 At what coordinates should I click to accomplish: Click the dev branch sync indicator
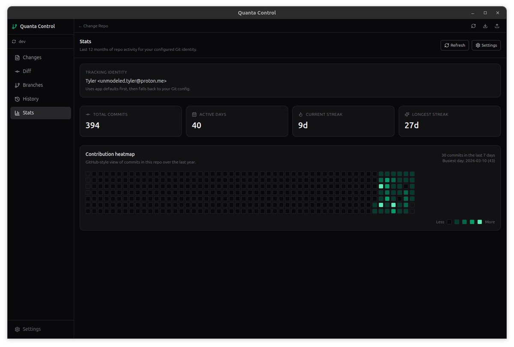coord(14,41)
